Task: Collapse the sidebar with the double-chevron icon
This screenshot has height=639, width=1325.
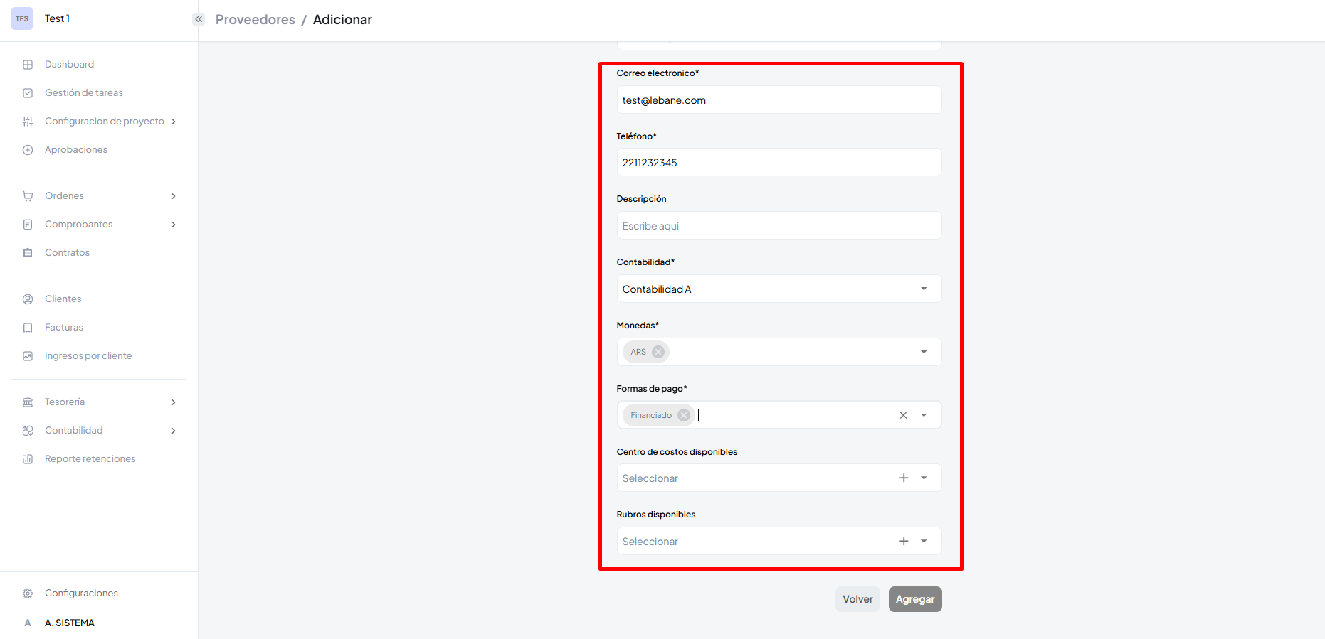Action: click(199, 19)
